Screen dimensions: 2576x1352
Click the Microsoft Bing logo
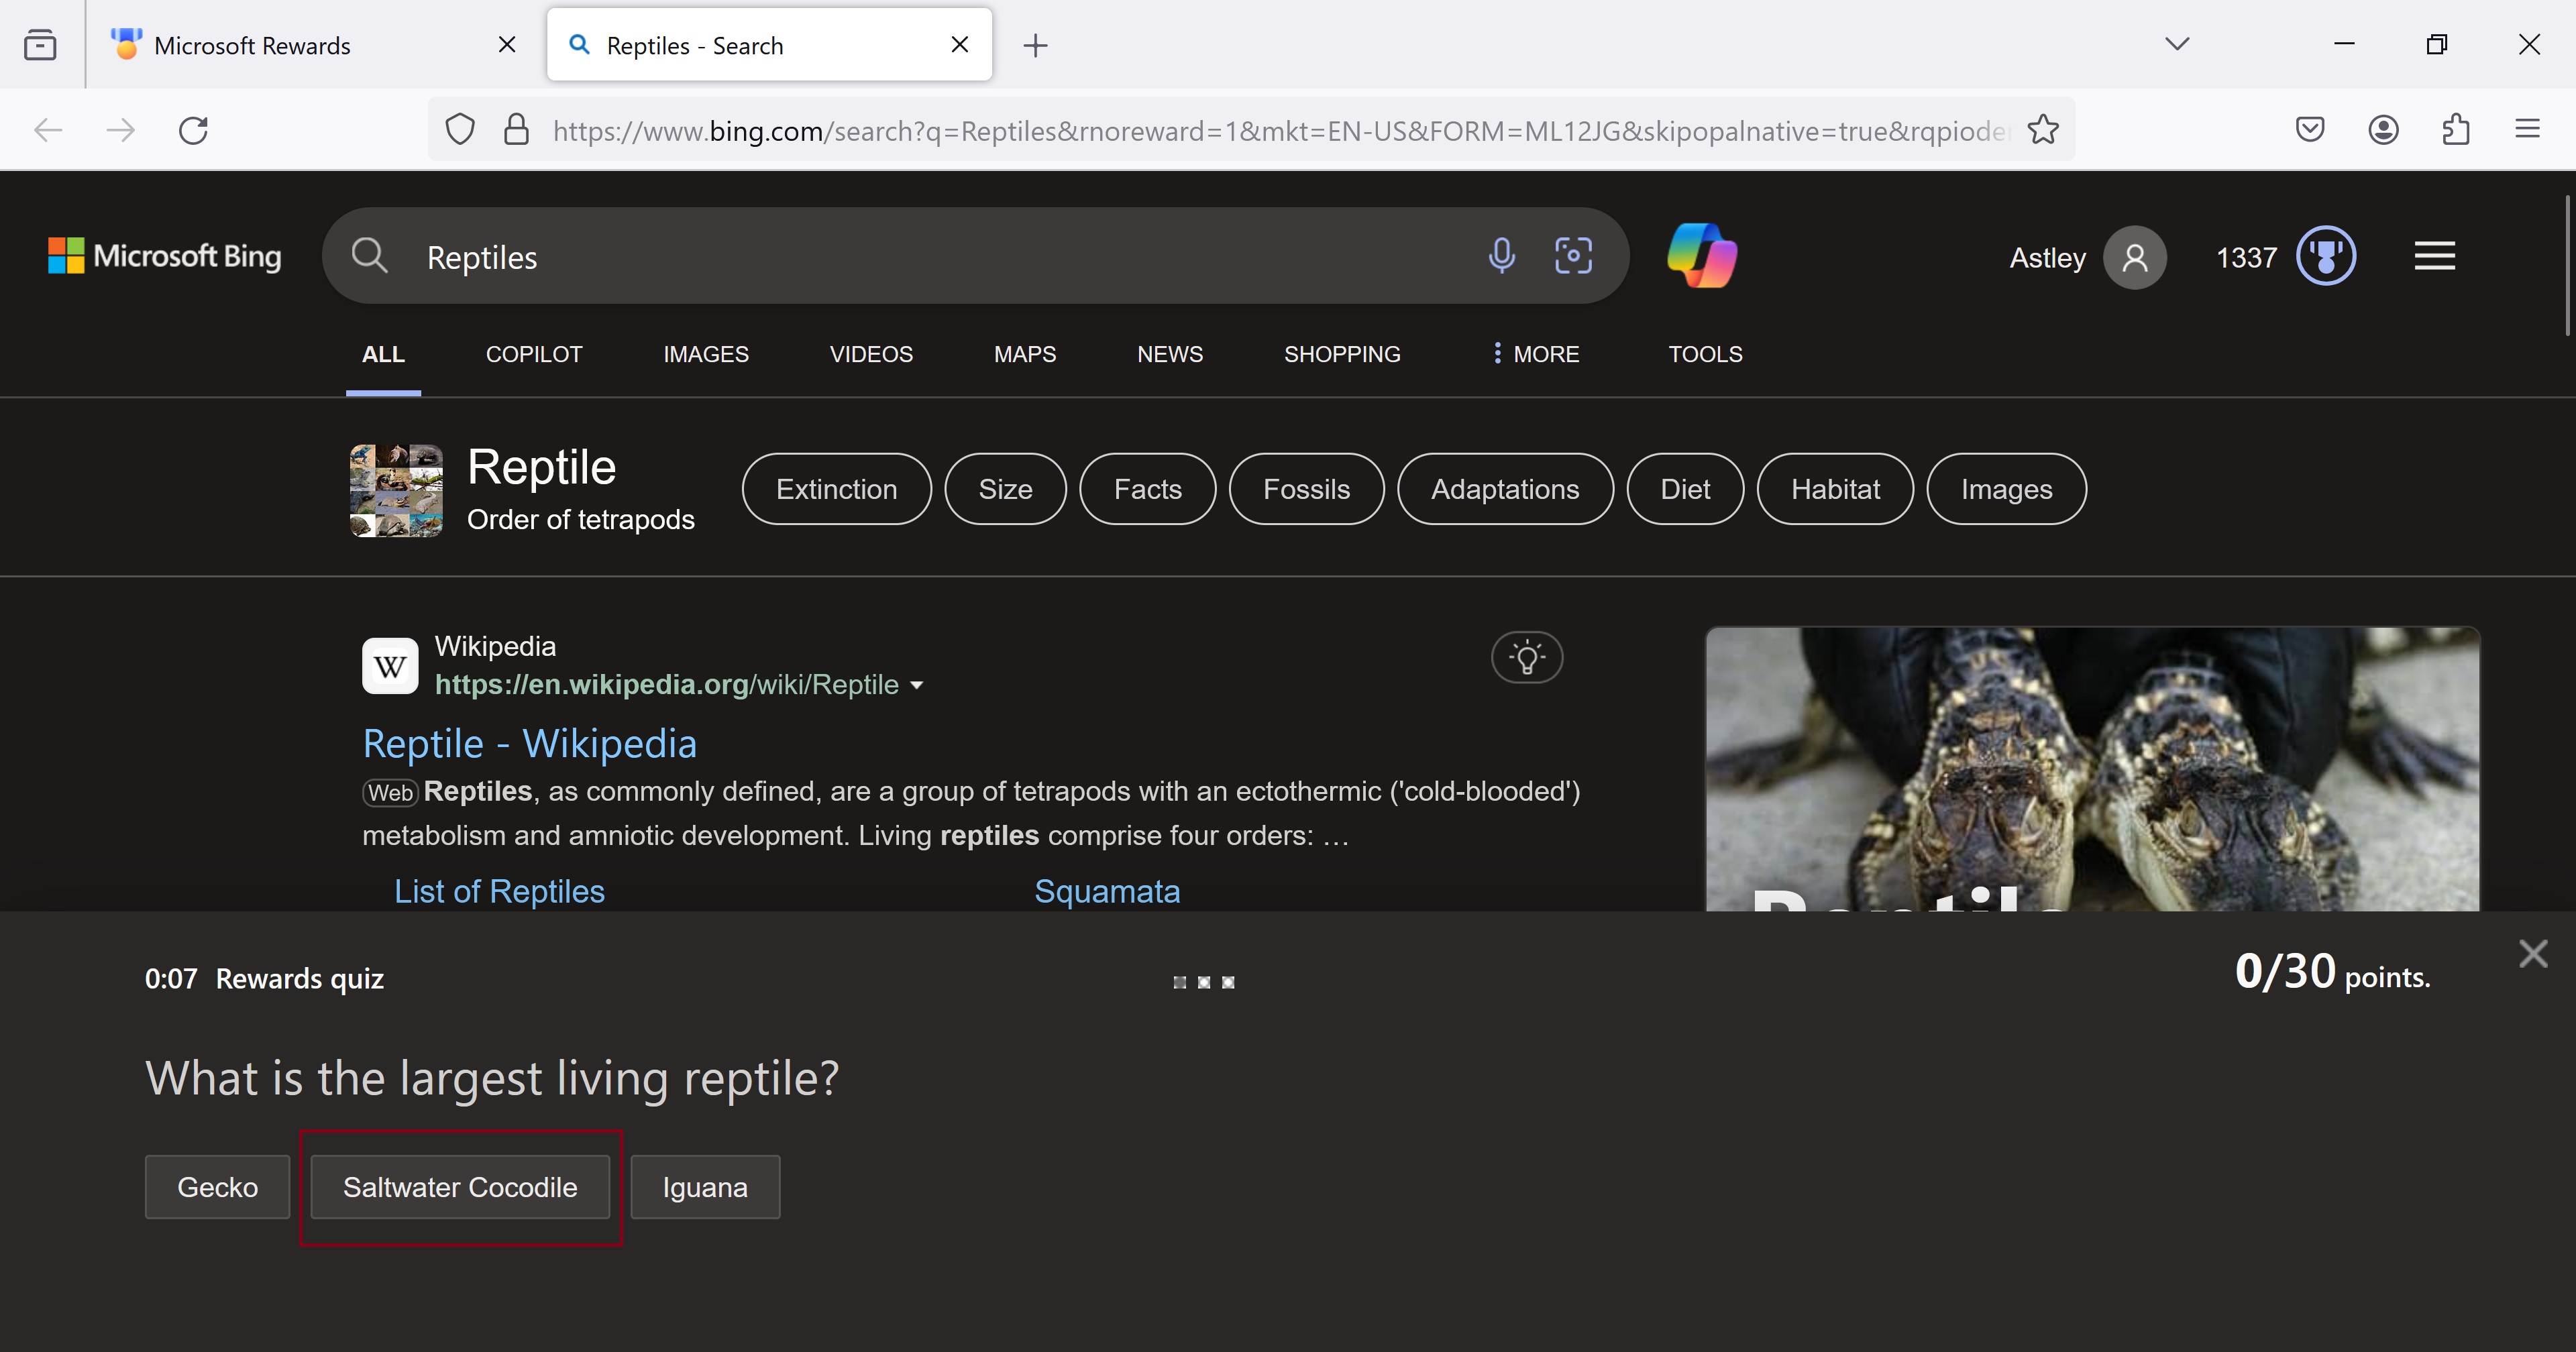click(x=164, y=256)
